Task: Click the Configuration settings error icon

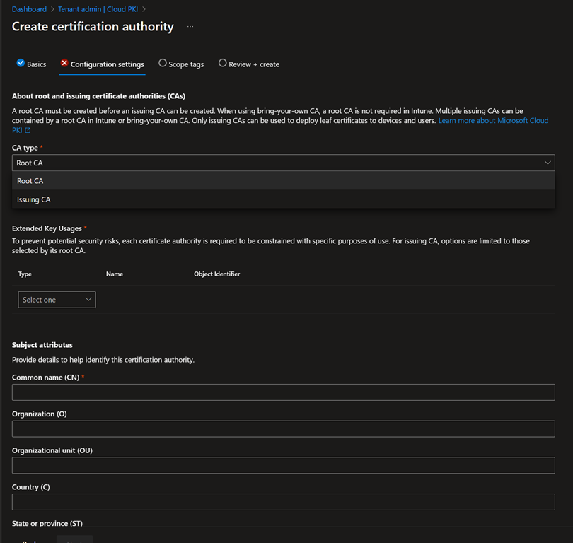Action: (x=64, y=63)
